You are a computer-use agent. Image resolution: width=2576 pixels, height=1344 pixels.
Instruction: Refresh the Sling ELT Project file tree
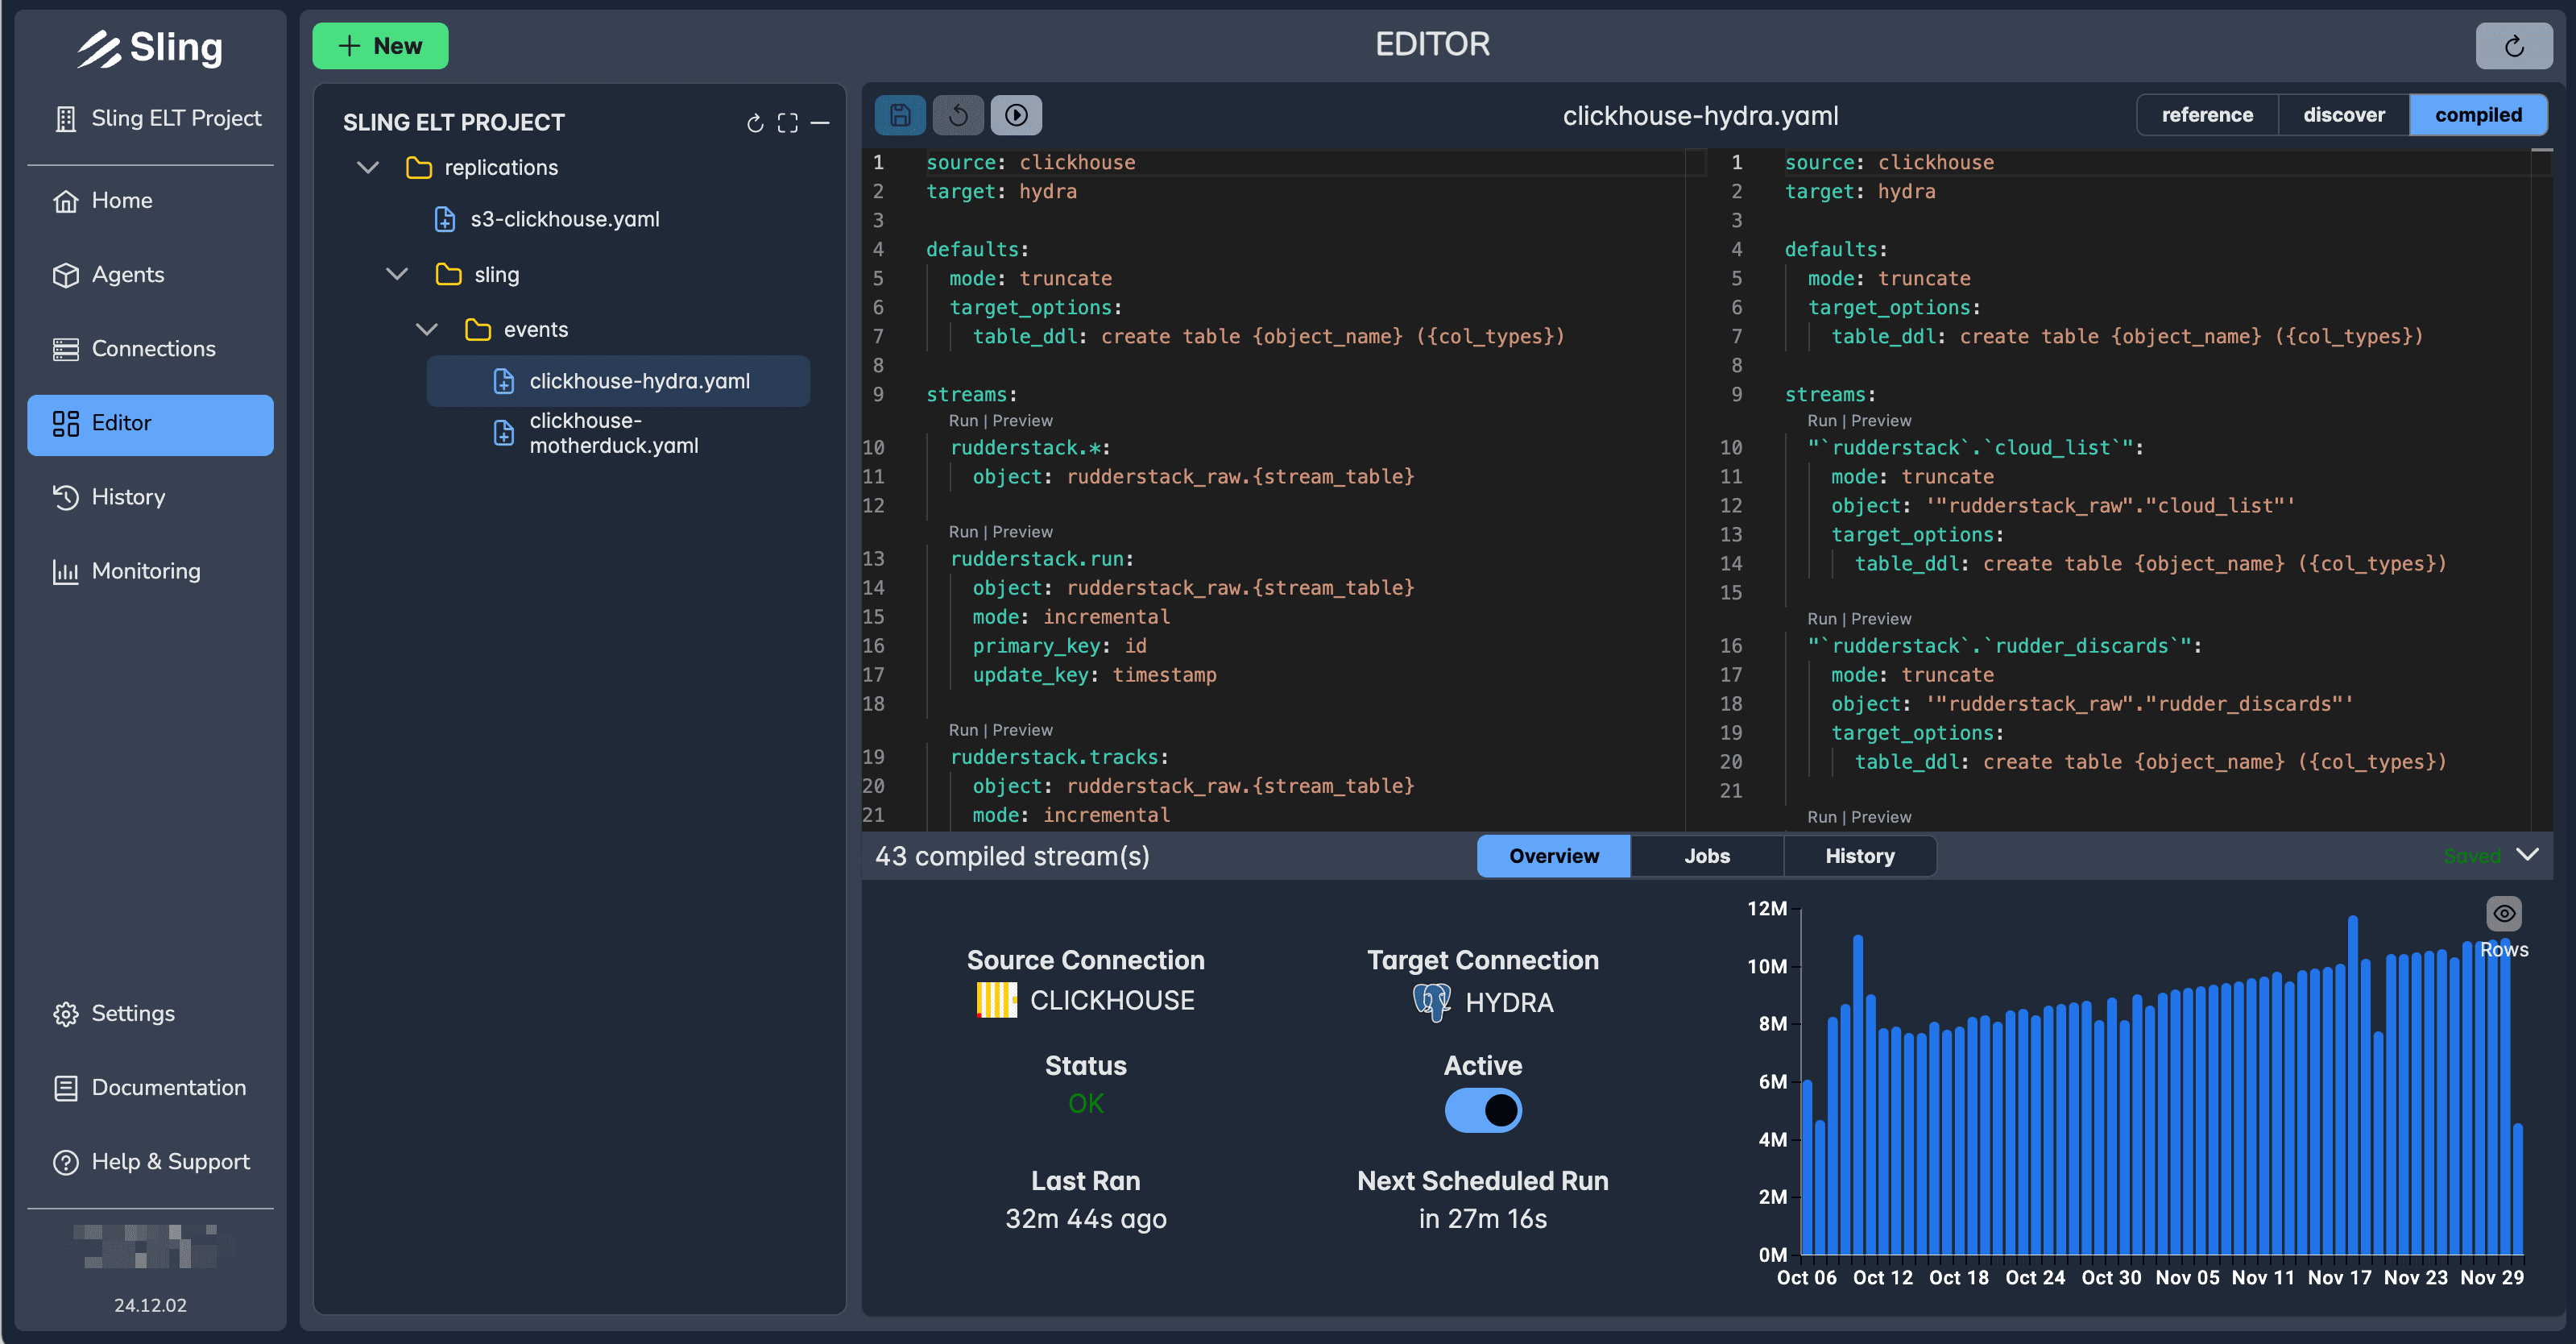[x=755, y=122]
